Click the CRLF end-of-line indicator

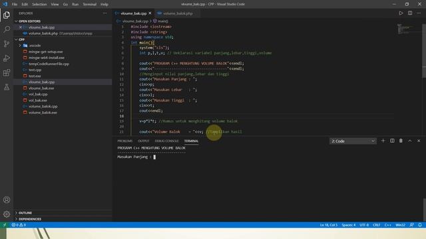coord(376,225)
